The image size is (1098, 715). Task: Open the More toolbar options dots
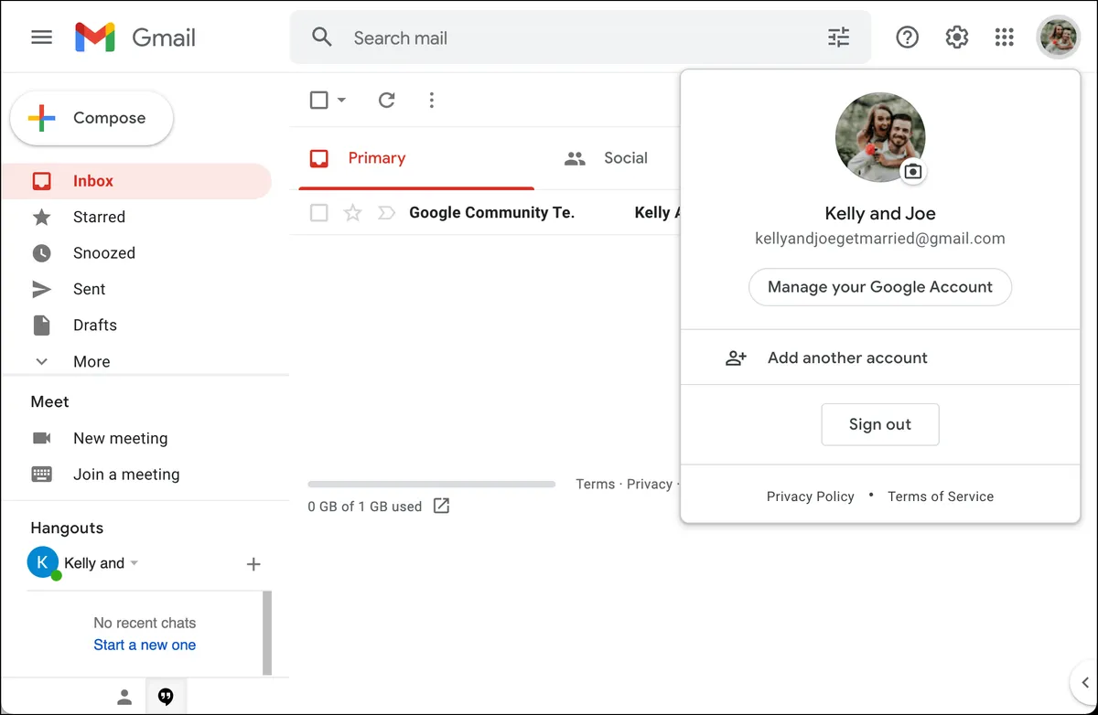pos(432,100)
